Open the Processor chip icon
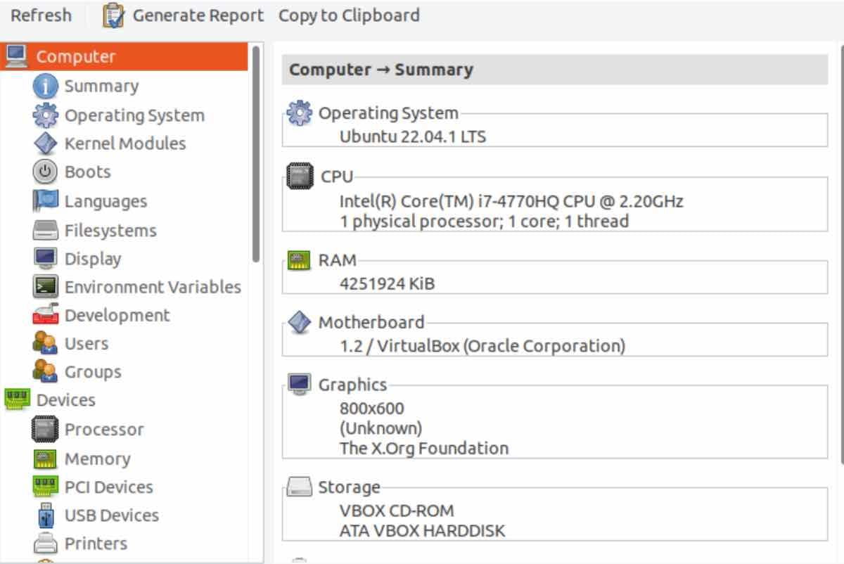This screenshot has width=844, height=564. 45,429
